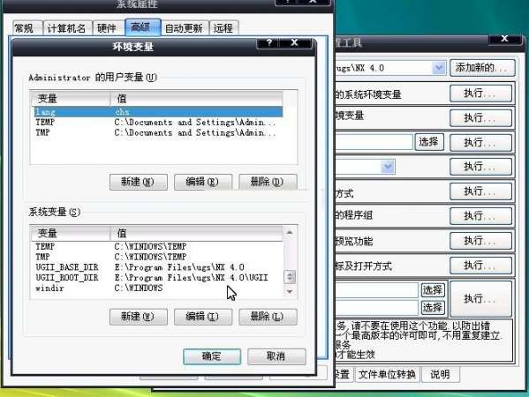Expand the NX 4.0 path dropdown
The height and width of the screenshot is (397, 529).
(x=438, y=68)
